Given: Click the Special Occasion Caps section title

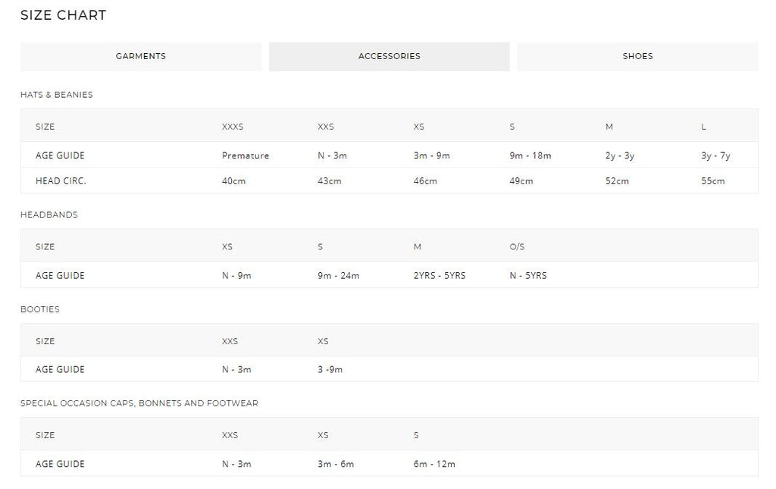Looking at the screenshot, I should [139, 403].
